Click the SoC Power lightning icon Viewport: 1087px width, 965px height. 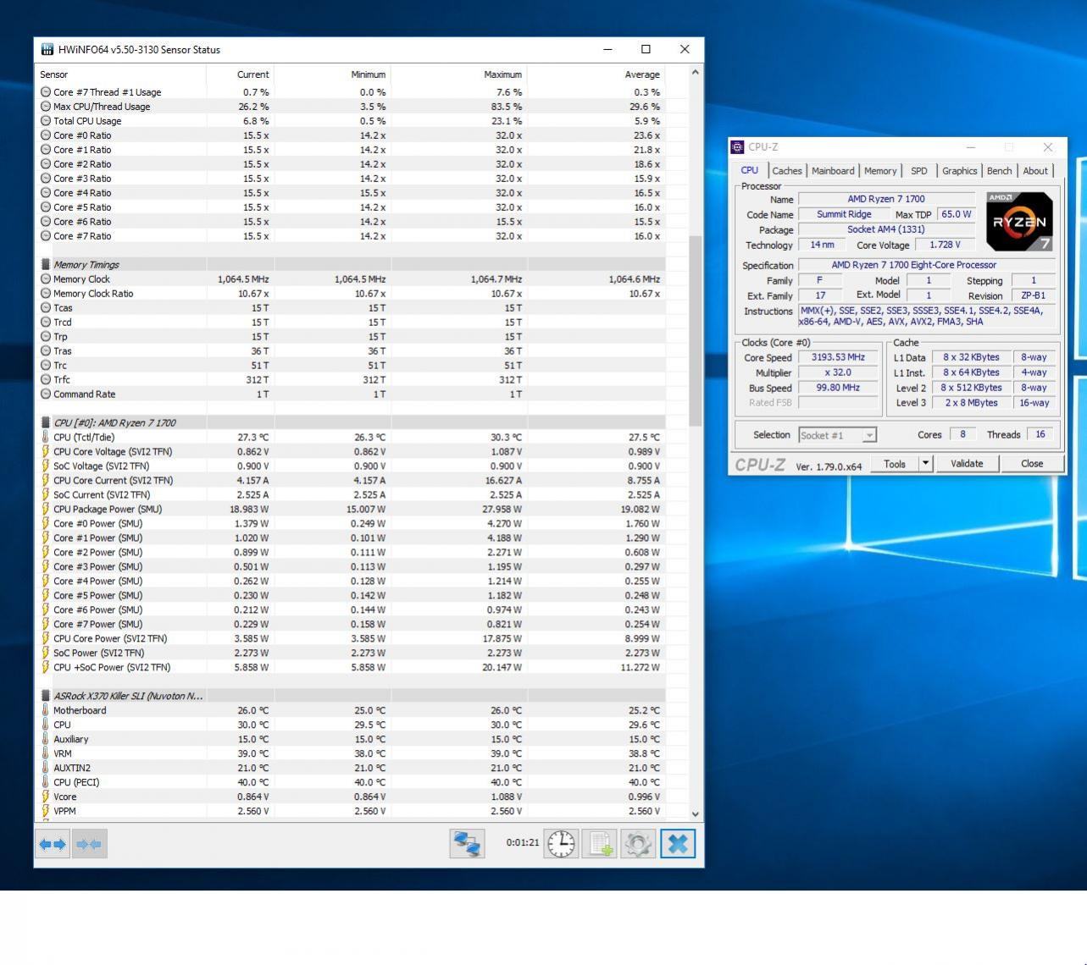pyautogui.click(x=46, y=653)
